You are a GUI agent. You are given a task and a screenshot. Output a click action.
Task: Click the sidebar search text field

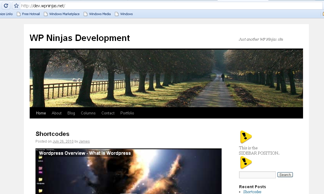coord(257,175)
